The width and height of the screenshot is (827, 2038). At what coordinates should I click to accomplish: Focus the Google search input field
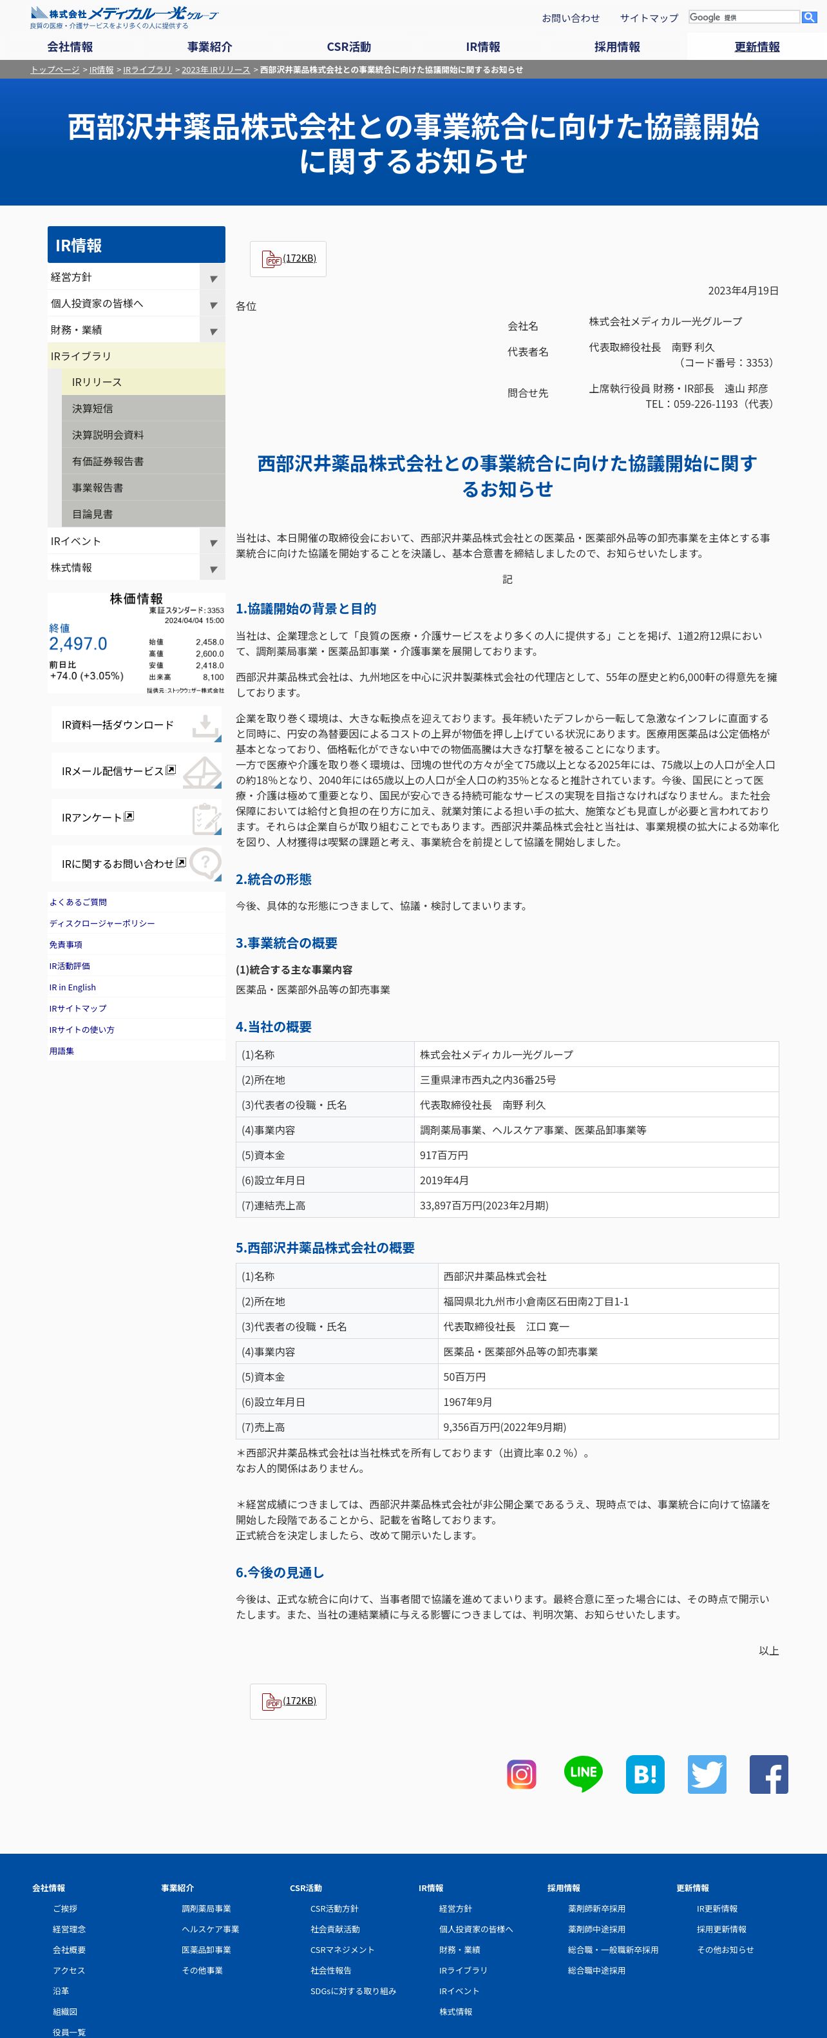743,17
